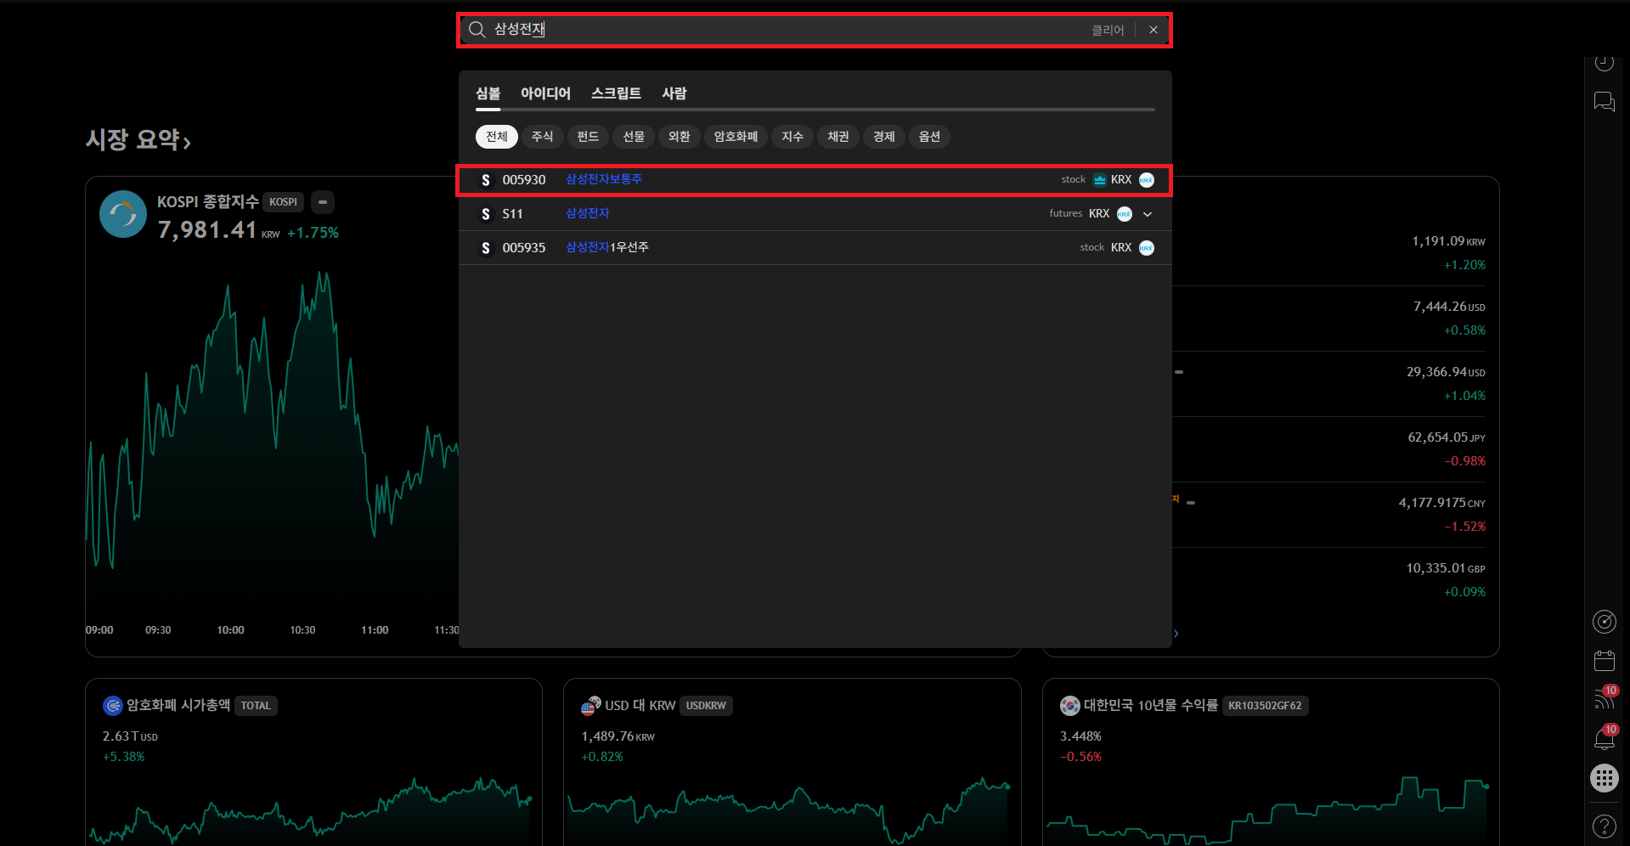Expand the S11 futures contracts chevron
This screenshot has width=1630, height=846.
pos(1148,214)
